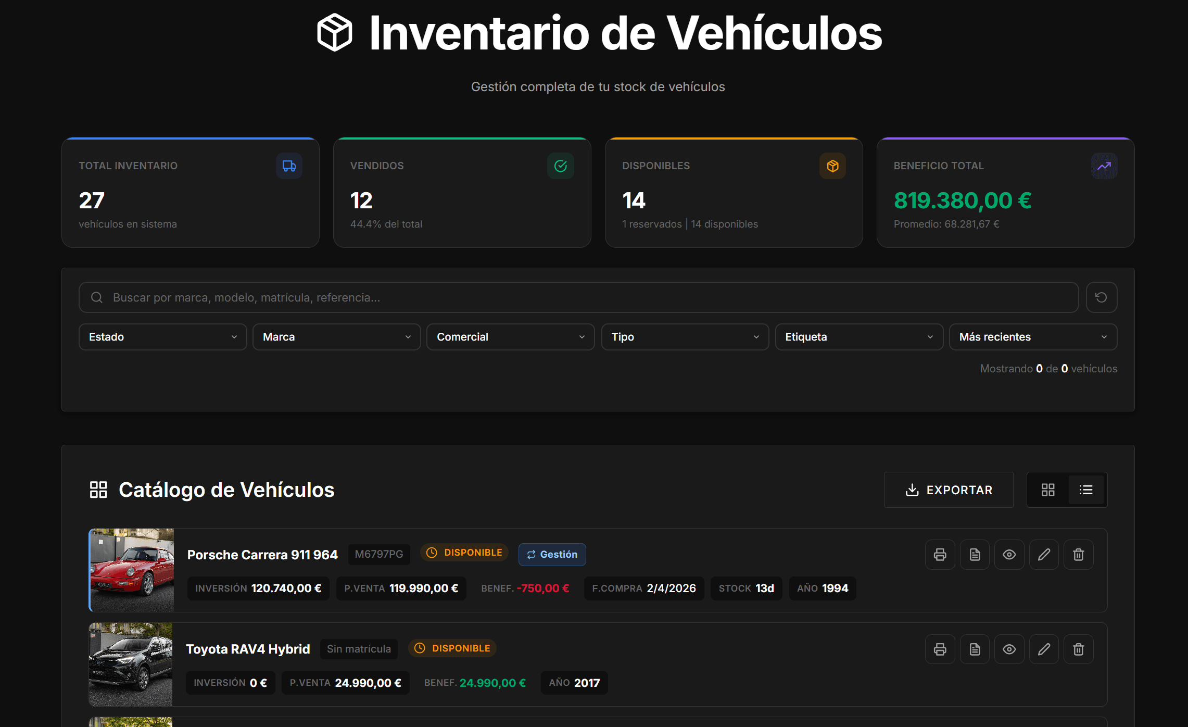Focus the vehicle search input field
This screenshot has height=727, width=1188.
coord(578,297)
